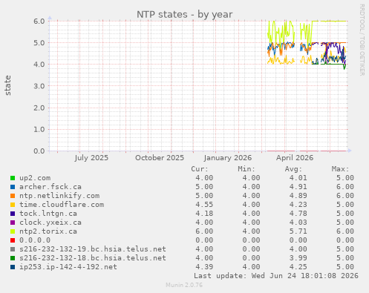
Task: Click the Cur: column header
Action: tap(200, 169)
